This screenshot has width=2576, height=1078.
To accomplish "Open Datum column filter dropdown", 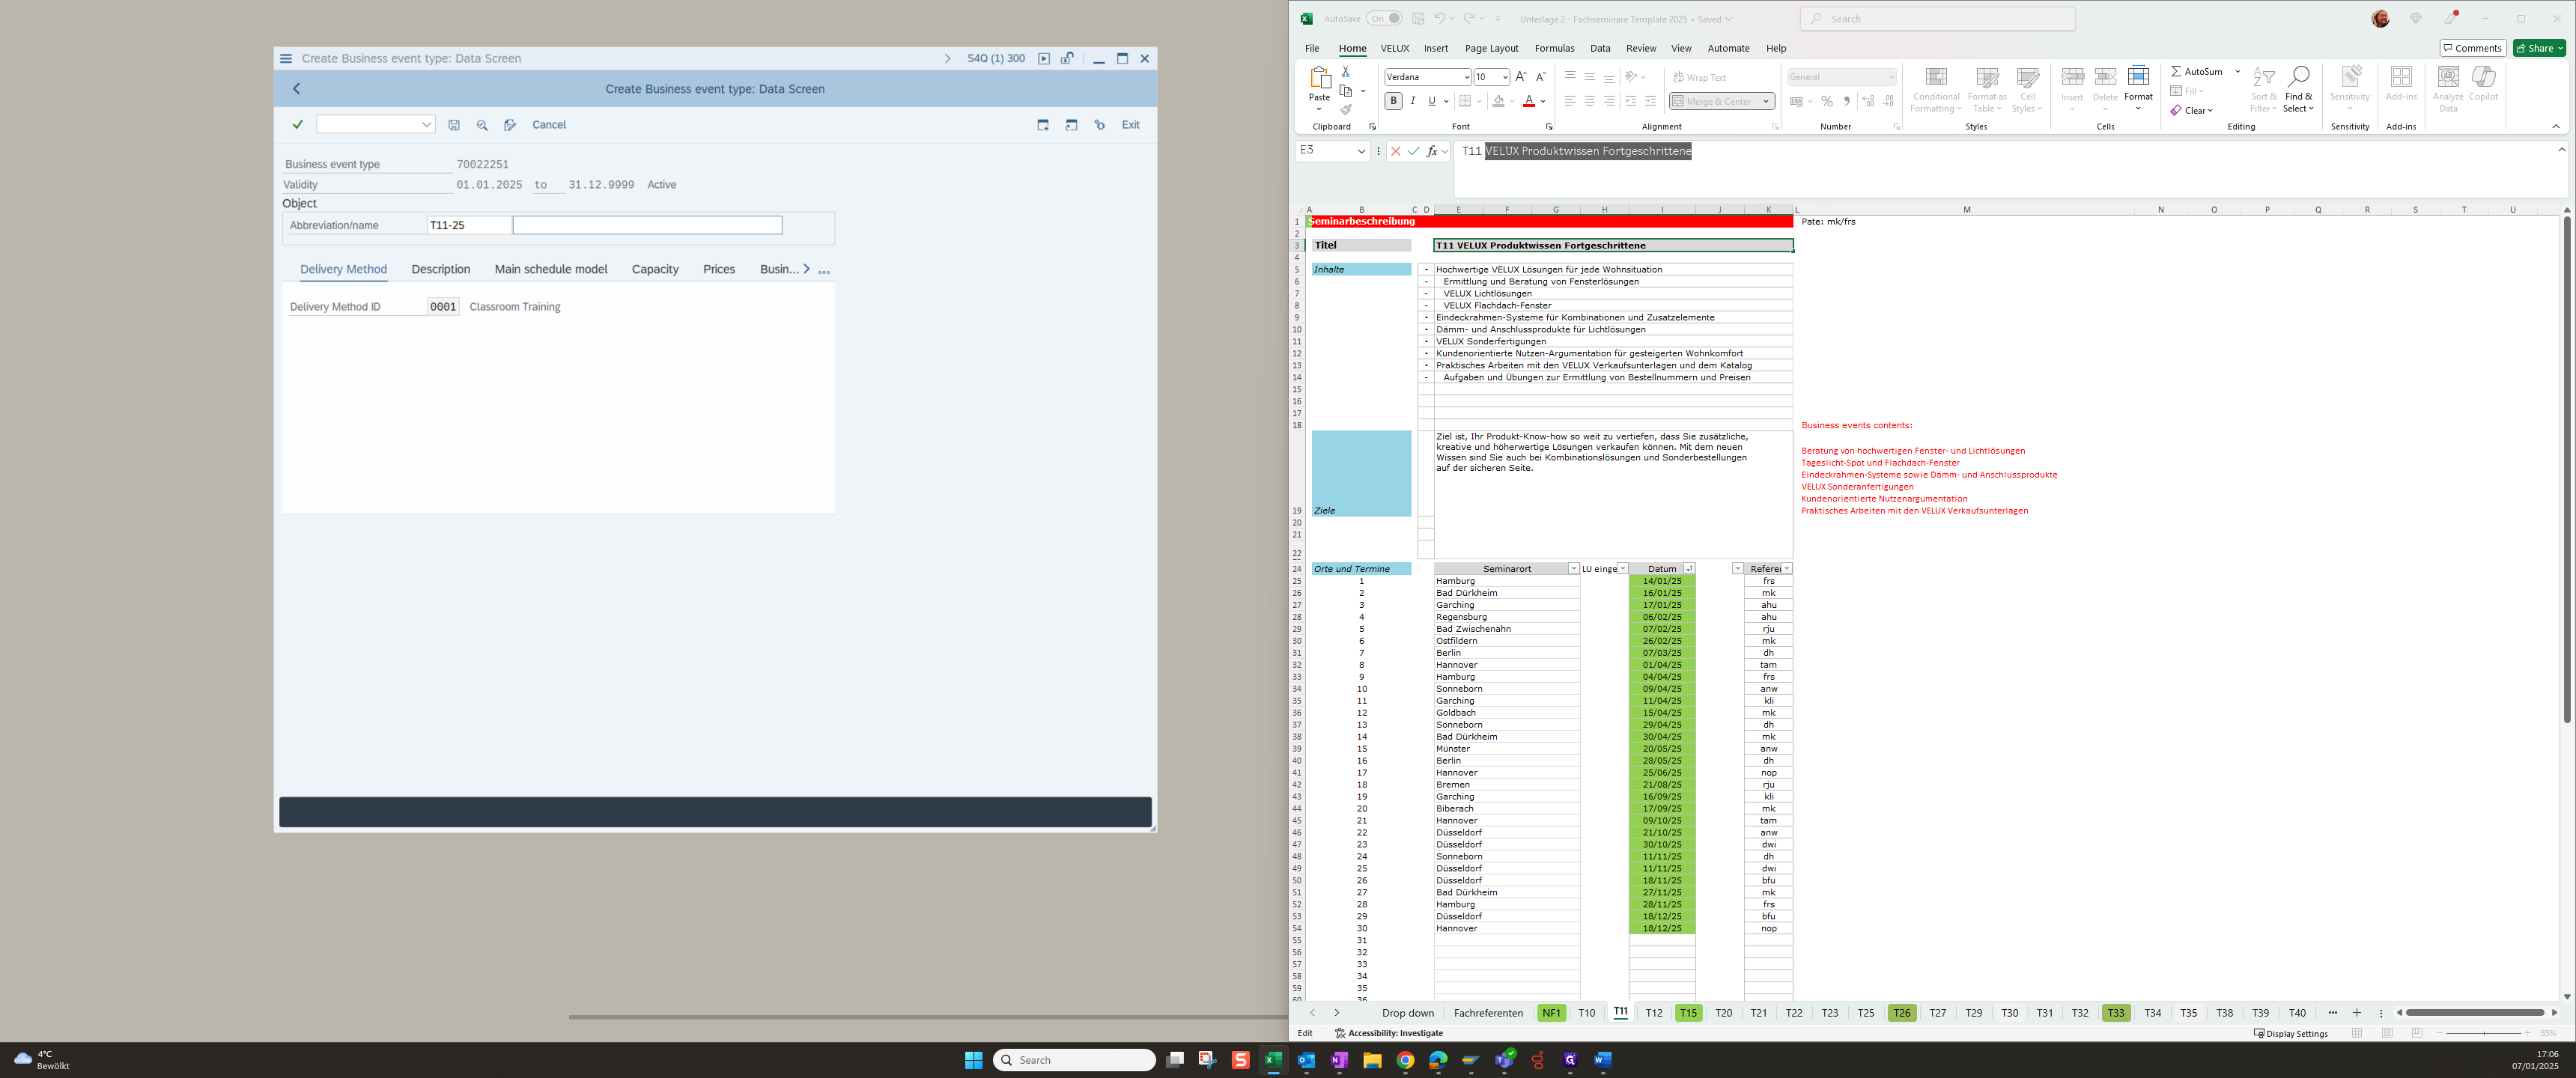I will (1689, 569).
